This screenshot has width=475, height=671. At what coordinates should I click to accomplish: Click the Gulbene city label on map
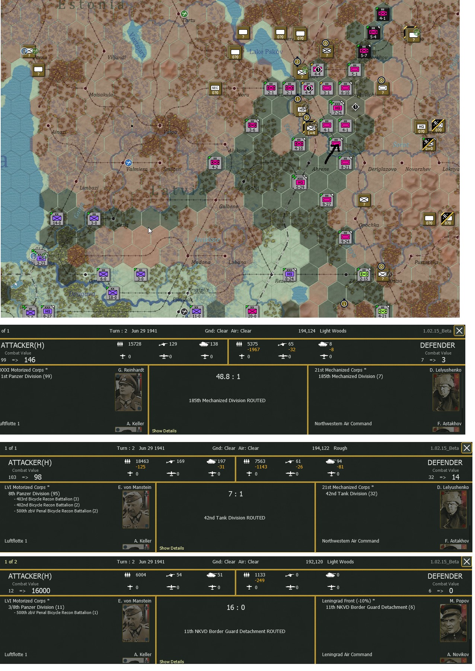(x=229, y=206)
